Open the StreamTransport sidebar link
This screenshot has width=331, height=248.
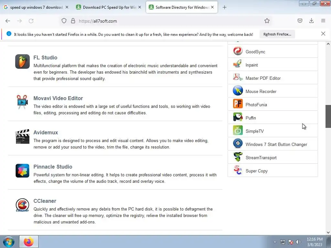coord(261,158)
